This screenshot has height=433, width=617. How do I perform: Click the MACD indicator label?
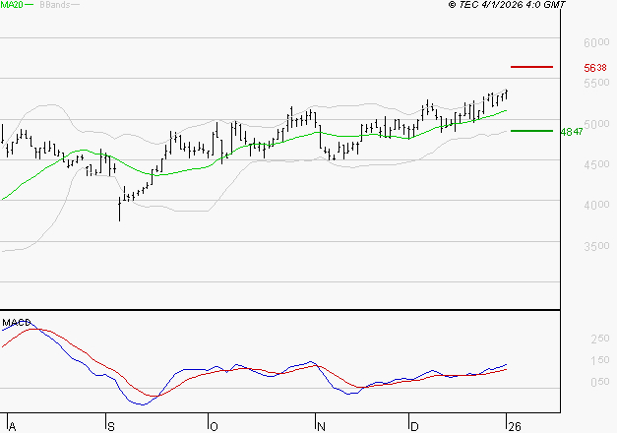pyautogui.click(x=17, y=323)
